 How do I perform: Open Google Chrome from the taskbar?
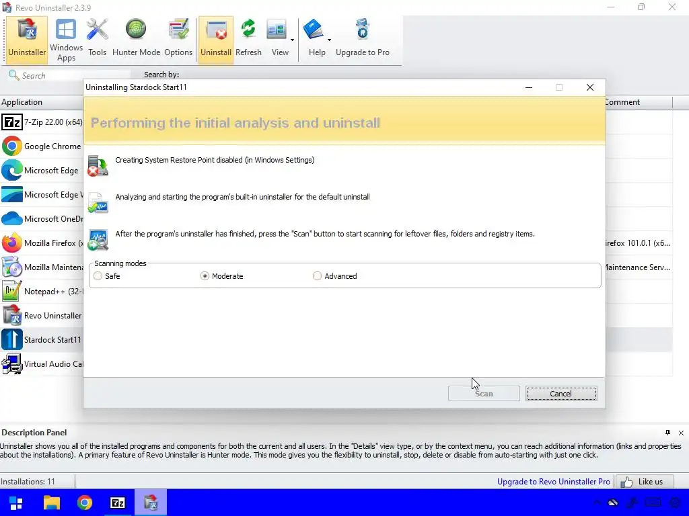coord(84,503)
